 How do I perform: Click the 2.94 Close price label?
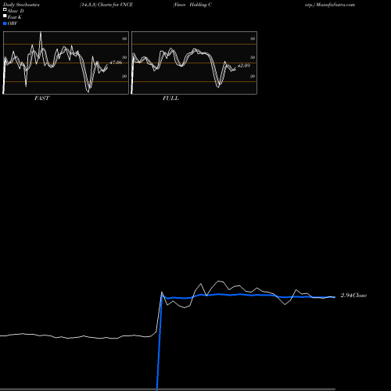[353, 296]
